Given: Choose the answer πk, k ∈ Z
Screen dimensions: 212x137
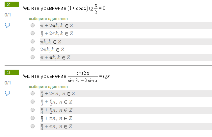Looking at the screenshot, I should click(32, 41).
